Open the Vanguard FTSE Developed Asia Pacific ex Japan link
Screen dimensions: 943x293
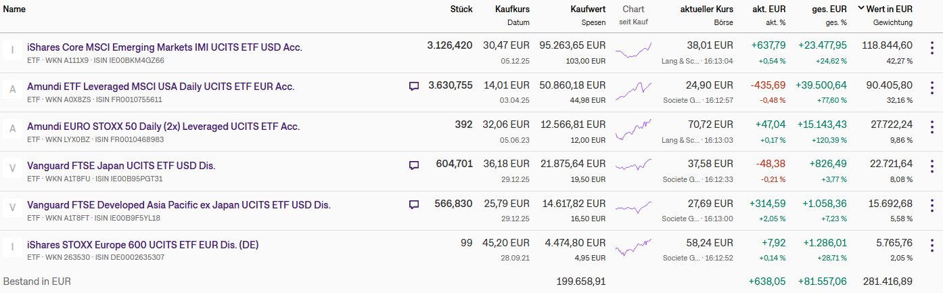tap(179, 205)
